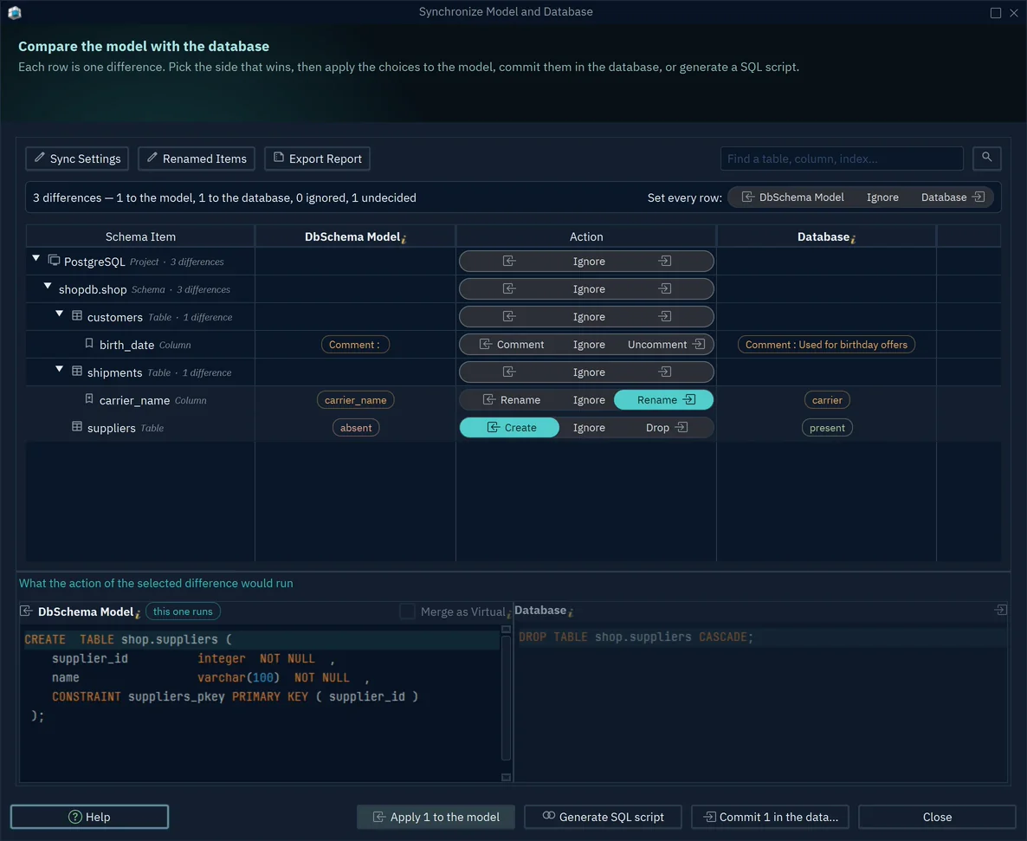Screen dimensions: 1027x841
Task: Click the 'carrier' database badge
Action: [827, 400]
